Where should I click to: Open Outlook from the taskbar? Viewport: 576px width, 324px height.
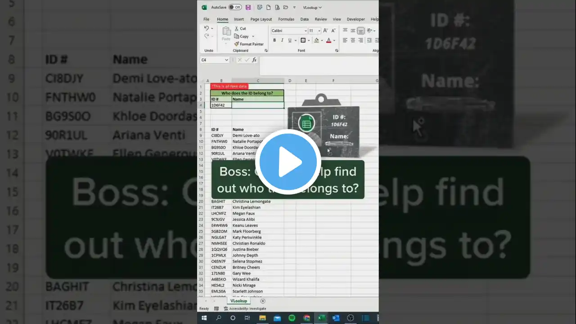(335, 318)
